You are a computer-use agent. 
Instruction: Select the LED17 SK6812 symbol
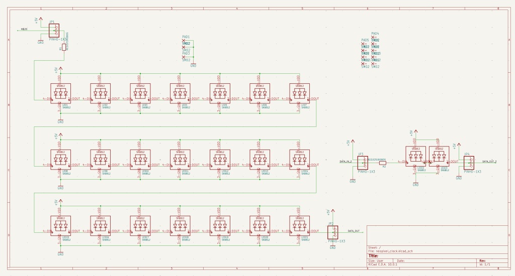click(140, 226)
